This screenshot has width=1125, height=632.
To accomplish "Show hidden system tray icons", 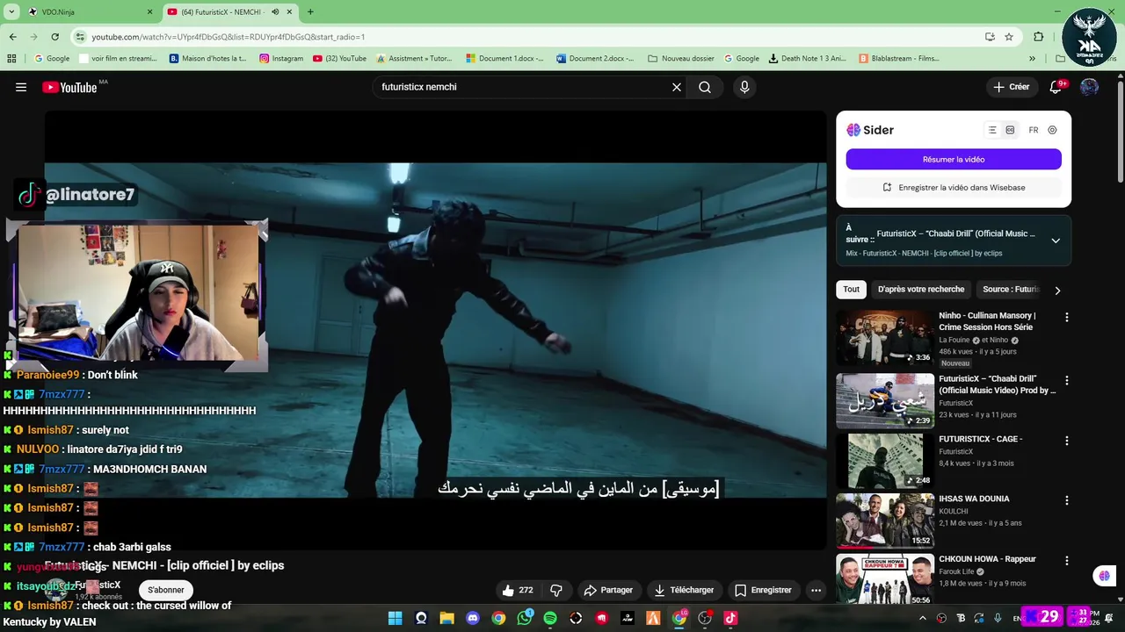I will (922, 618).
